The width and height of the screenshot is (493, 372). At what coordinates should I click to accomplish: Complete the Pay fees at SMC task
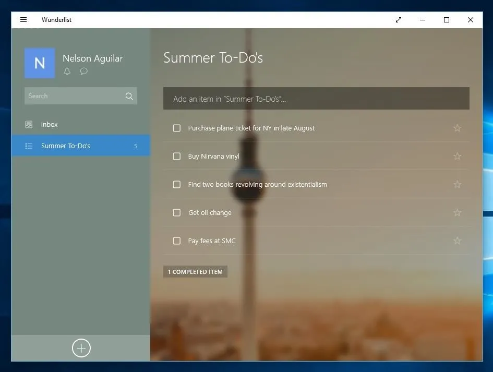pos(177,241)
